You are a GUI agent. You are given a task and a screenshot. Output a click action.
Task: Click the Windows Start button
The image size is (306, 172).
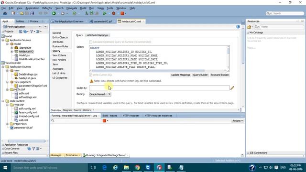(x=5, y=168)
